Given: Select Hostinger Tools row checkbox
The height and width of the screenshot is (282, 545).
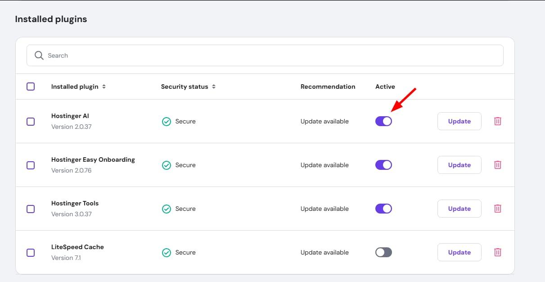Looking at the screenshot, I should coord(31,209).
